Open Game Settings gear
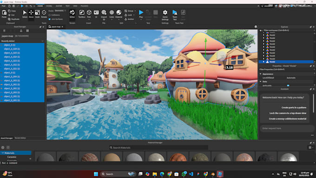Viewport: 316px width, 178px height. [x=165, y=15]
